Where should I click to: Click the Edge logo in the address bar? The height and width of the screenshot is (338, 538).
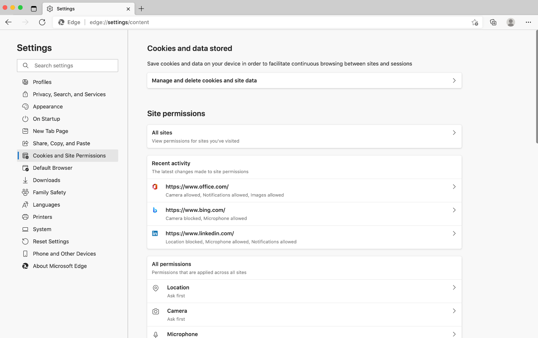[61, 22]
